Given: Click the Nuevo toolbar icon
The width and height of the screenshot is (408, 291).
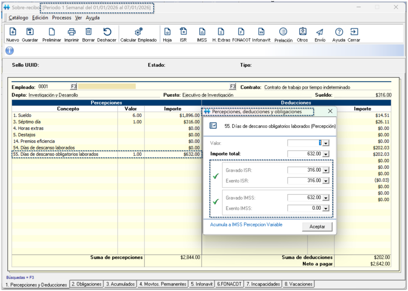Looking at the screenshot, I should pyautogui.click(x=12, y=32).
